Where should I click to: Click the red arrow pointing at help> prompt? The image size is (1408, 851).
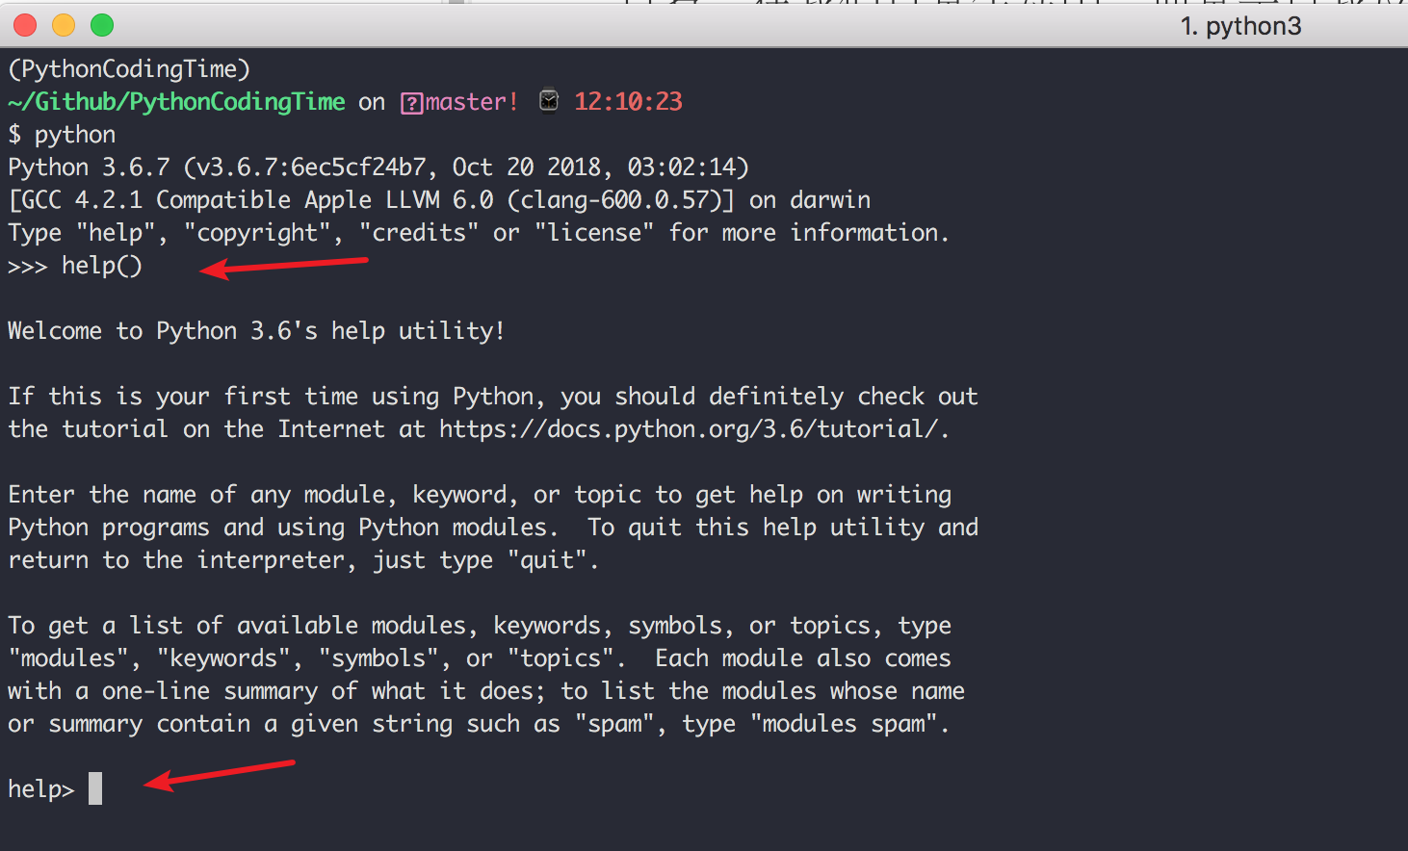[x=220, y=774]
